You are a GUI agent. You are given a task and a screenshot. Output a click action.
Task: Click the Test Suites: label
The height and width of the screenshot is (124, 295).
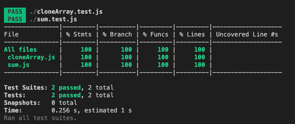click(26, 88)
